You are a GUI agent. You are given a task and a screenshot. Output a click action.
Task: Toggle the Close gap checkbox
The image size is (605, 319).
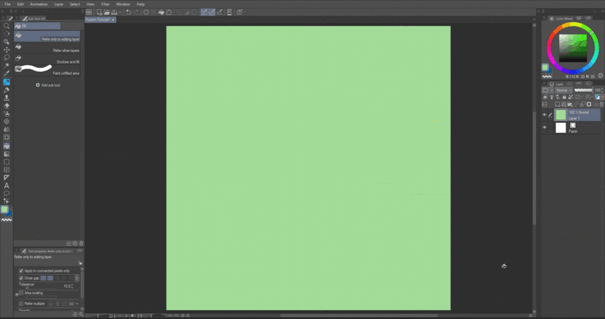pyautogui.click(x=21, y=278)
